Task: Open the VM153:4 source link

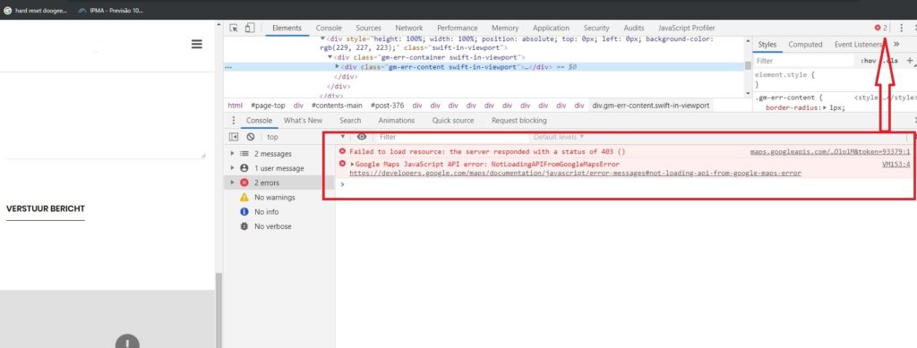Action: 896,165
